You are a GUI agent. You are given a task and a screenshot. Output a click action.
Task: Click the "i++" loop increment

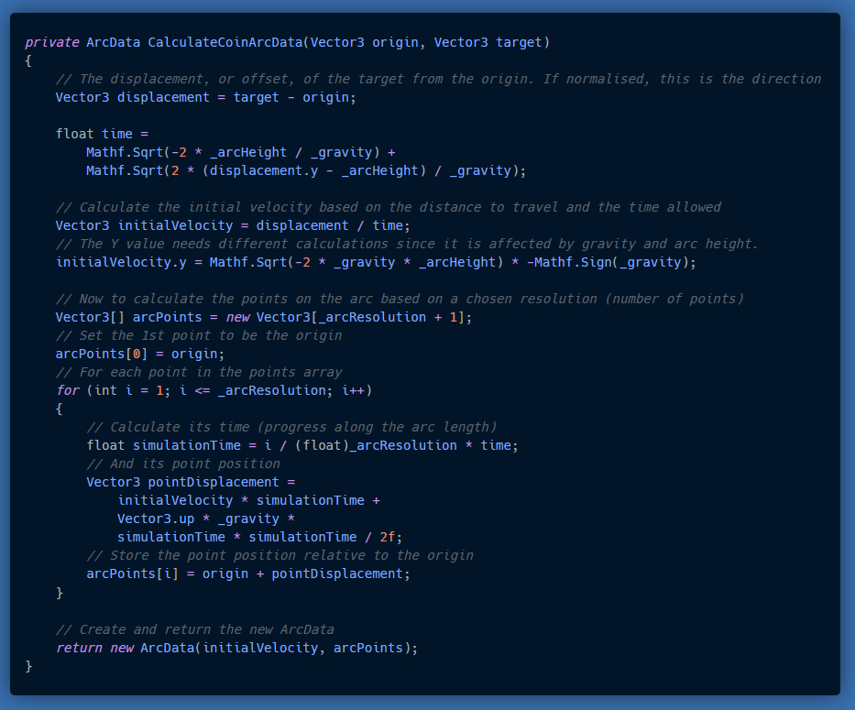353,391
